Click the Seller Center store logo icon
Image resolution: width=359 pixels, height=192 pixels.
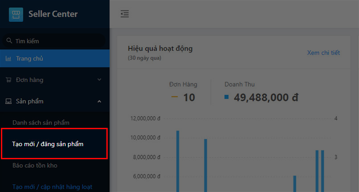[x=16, y=14]
